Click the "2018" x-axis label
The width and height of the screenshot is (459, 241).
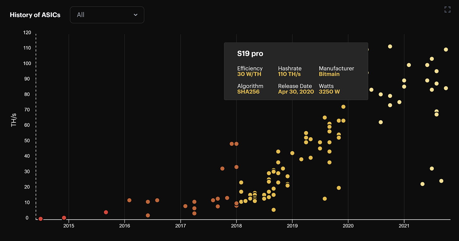click(x=236, y=226)
